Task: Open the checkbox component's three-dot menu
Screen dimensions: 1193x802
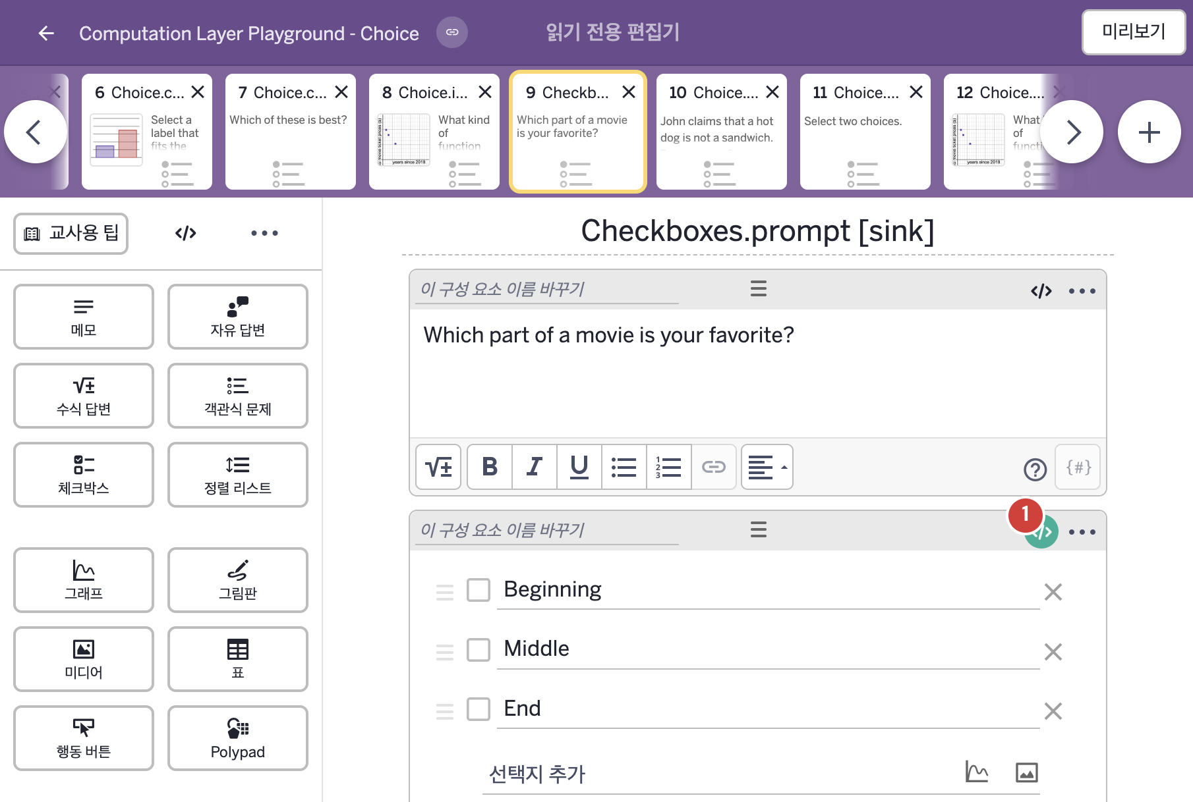Action: (x=1082, y=532)
